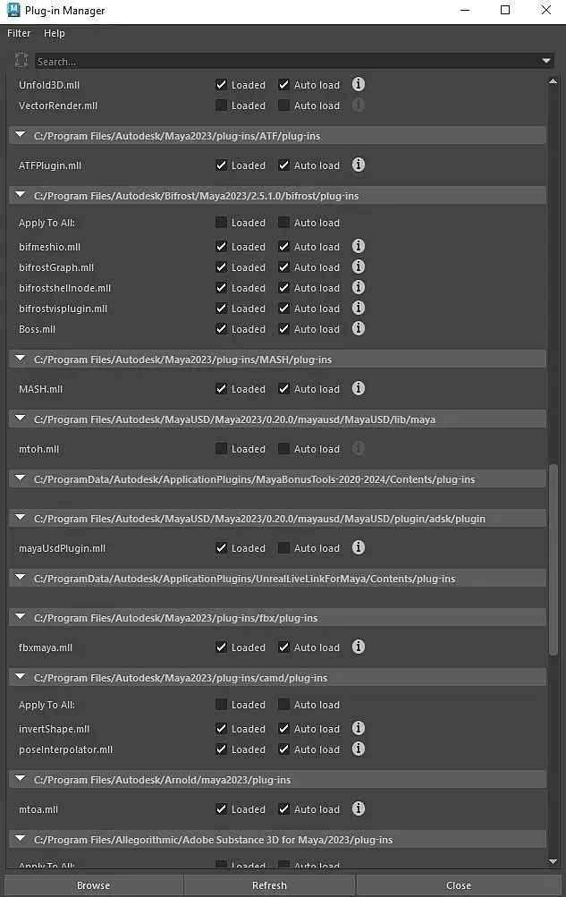Collapse the Maya2023/plug-ins/MASH/plug-ins section
Image resolution: width=566 pixels, height=897 pixels.
21,360
